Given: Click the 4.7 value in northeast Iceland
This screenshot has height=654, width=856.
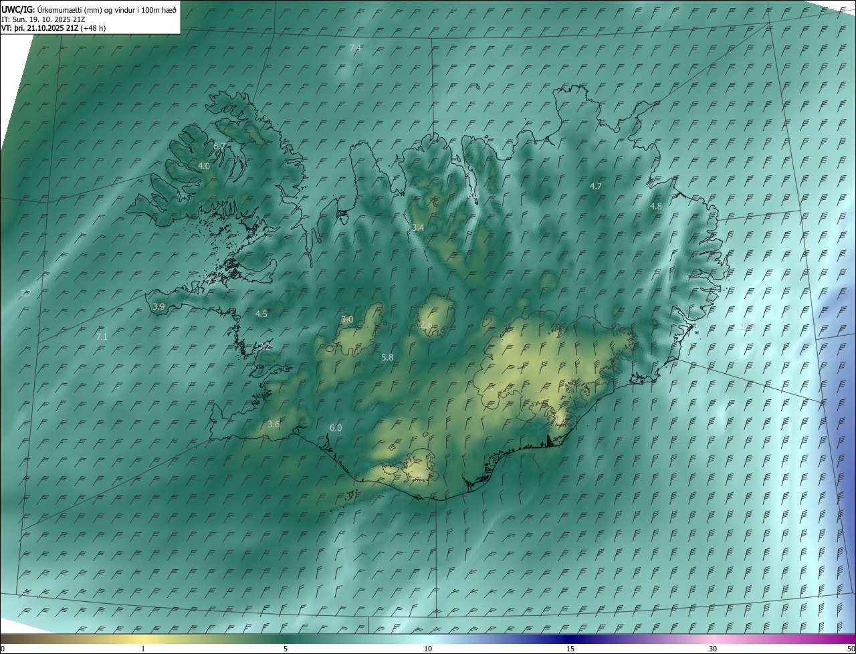Looking at the screenshot, I should point(596,186).
